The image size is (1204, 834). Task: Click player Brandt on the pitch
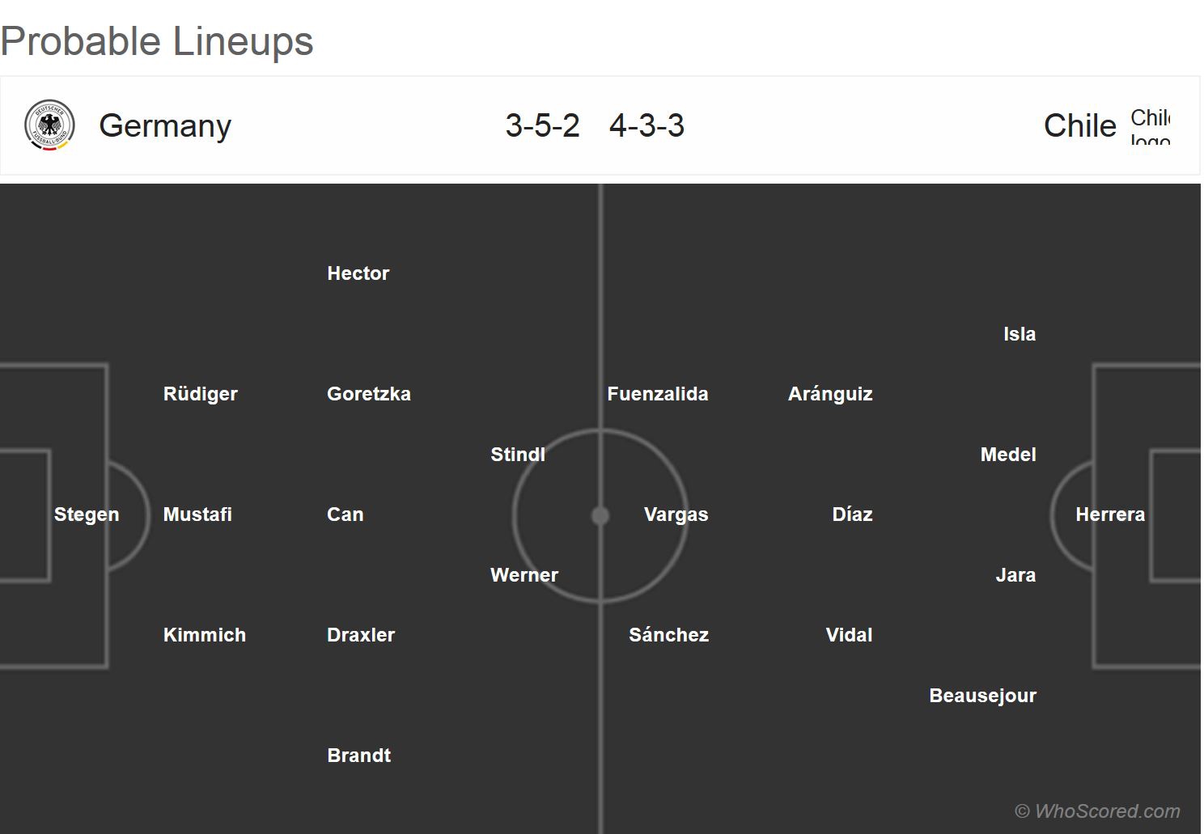pyautogui.click(x=358, y=756)
